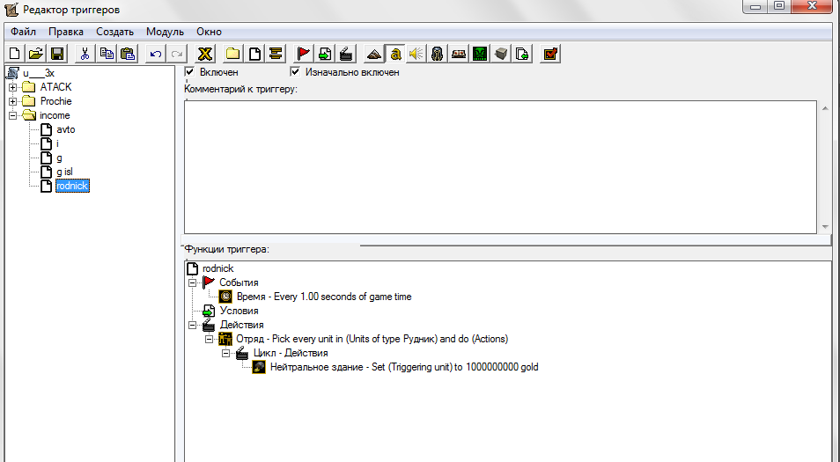
Task: Select the Every 1.00 seconds event line
Action: (x=324, y=297)
